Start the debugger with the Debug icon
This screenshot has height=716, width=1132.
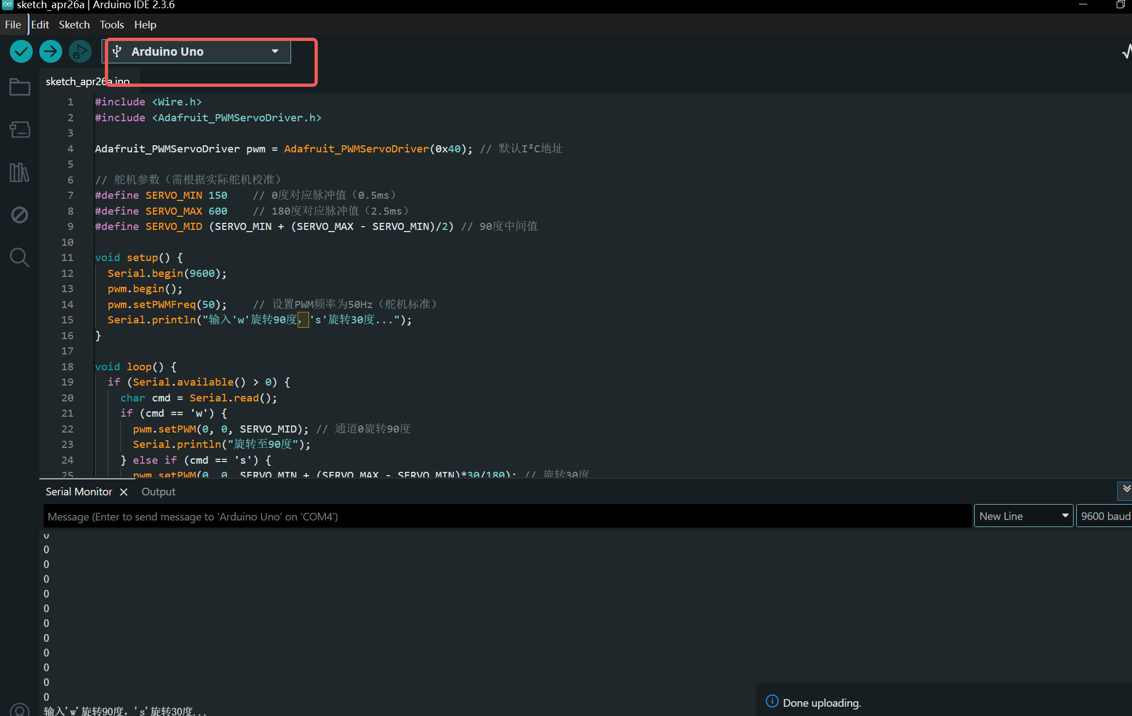coord(80,51)
